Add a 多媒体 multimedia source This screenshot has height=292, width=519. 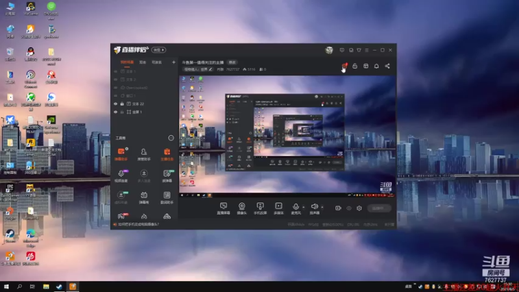pos(279,208)
